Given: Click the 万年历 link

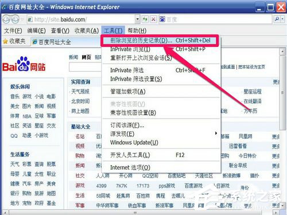Looking at the screenshot, I should pyautogui.click(x=250, y=111).
